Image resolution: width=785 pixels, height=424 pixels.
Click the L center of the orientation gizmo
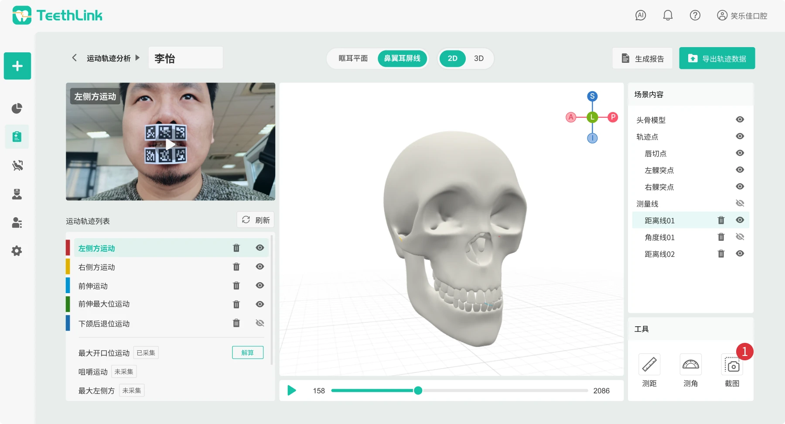[592, 117]
